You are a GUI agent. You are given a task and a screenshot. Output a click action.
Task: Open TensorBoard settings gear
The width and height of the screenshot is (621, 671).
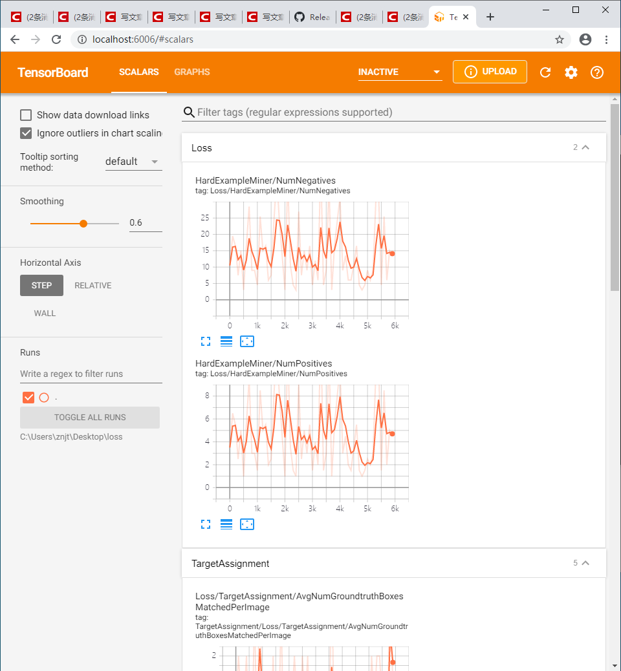coord(571,72)
